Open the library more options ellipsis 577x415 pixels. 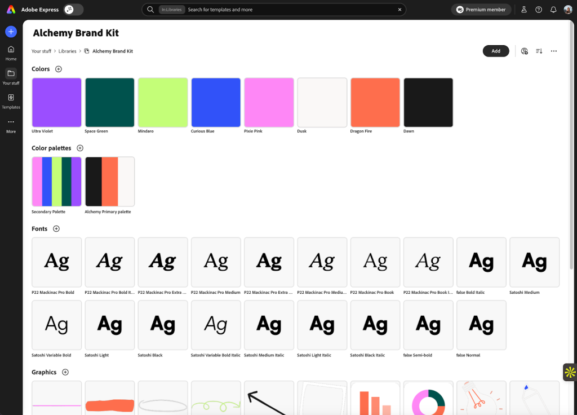554,51
